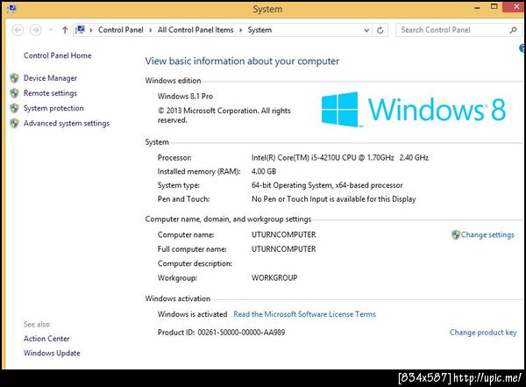Expand the chevron after All Control Panel Items
Screen dimensions: 526x387
[x=240, y=30]
